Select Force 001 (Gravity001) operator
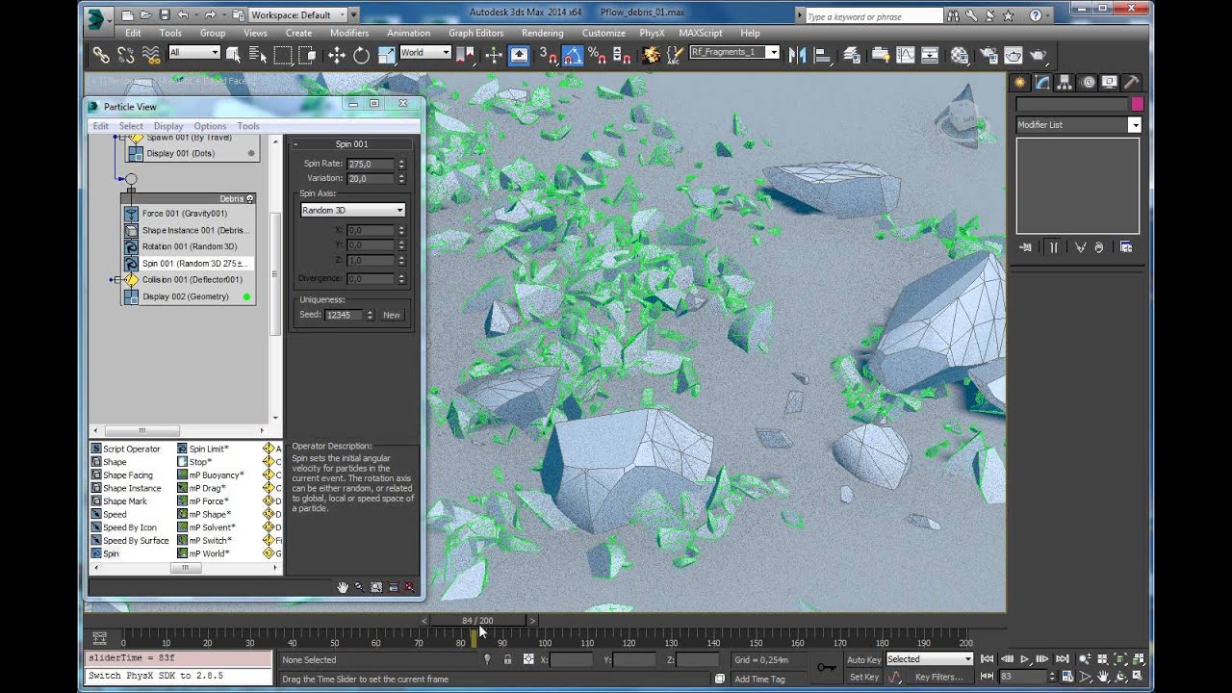The image size is (1232, 693). click(190, 214)
